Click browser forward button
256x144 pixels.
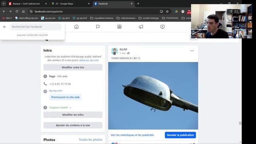pos(10,12)
